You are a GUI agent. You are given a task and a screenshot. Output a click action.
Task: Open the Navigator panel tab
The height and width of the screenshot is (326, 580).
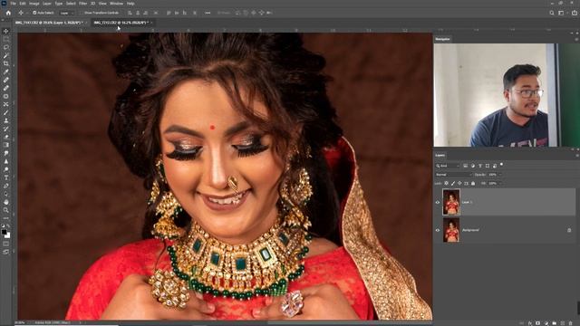point(442,39)
